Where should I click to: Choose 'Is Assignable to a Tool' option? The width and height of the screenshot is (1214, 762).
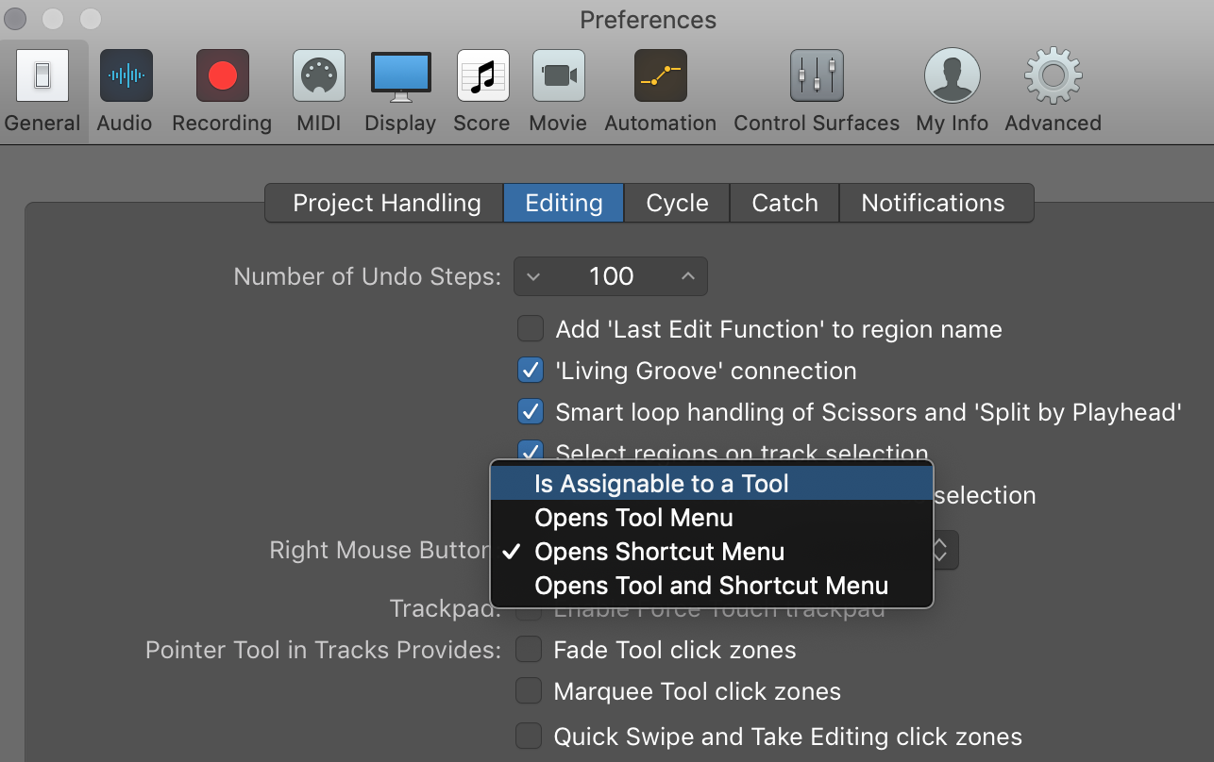click(661, 484)
